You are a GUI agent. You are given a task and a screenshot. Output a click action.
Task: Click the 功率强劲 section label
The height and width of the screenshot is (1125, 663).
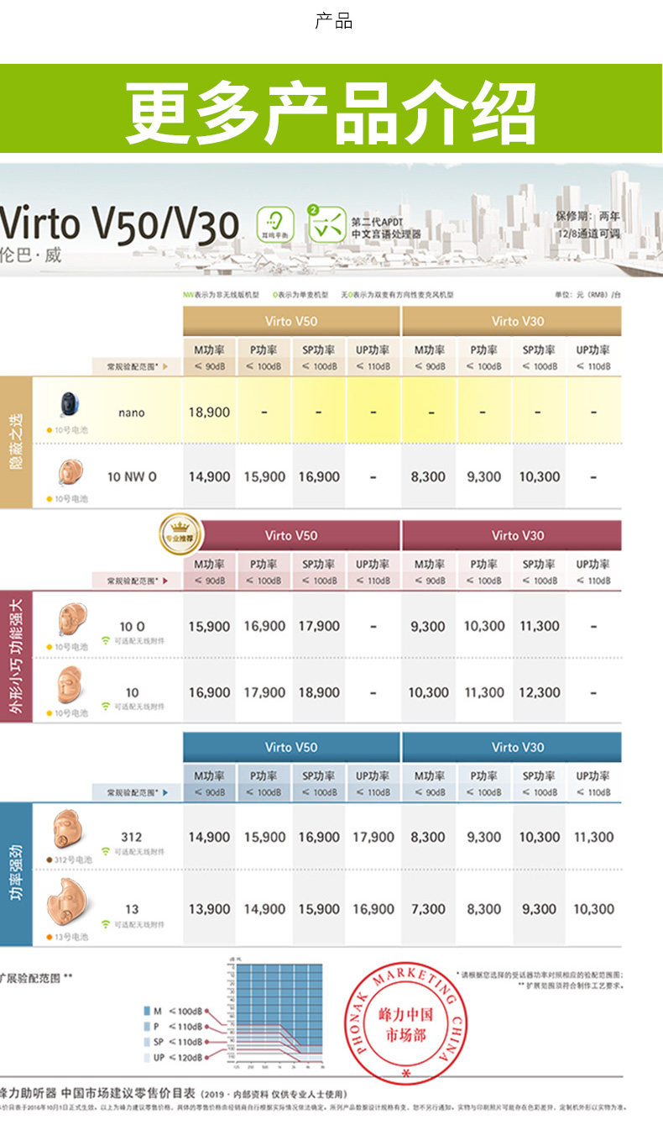(16, 874)
